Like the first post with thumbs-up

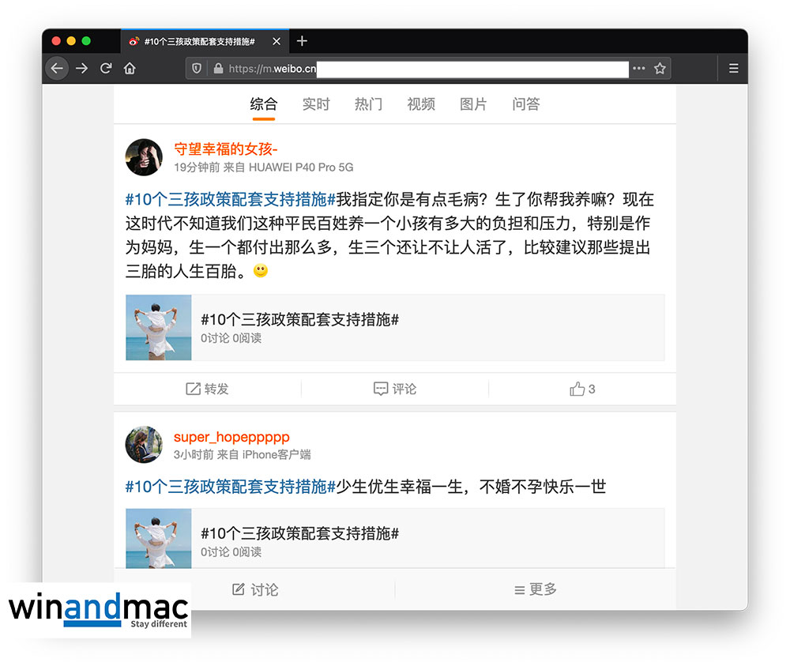pos(582,389)
